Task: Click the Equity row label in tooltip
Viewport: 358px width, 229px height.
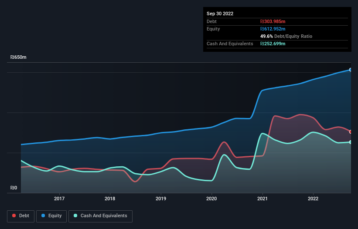Action: pyautogui.click(x=213, y=29)
